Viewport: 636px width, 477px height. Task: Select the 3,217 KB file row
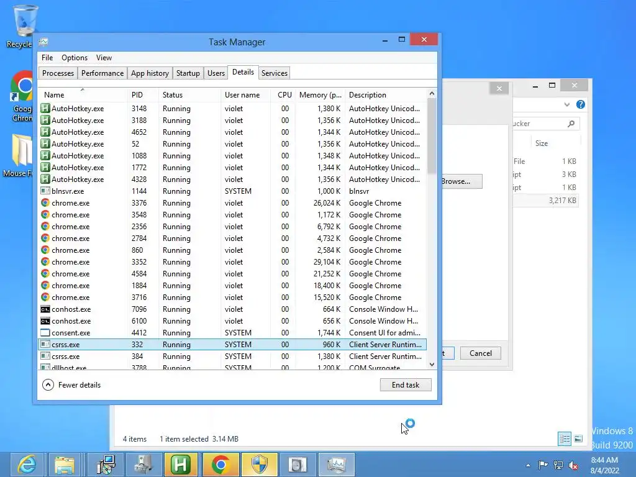(545, 201)
